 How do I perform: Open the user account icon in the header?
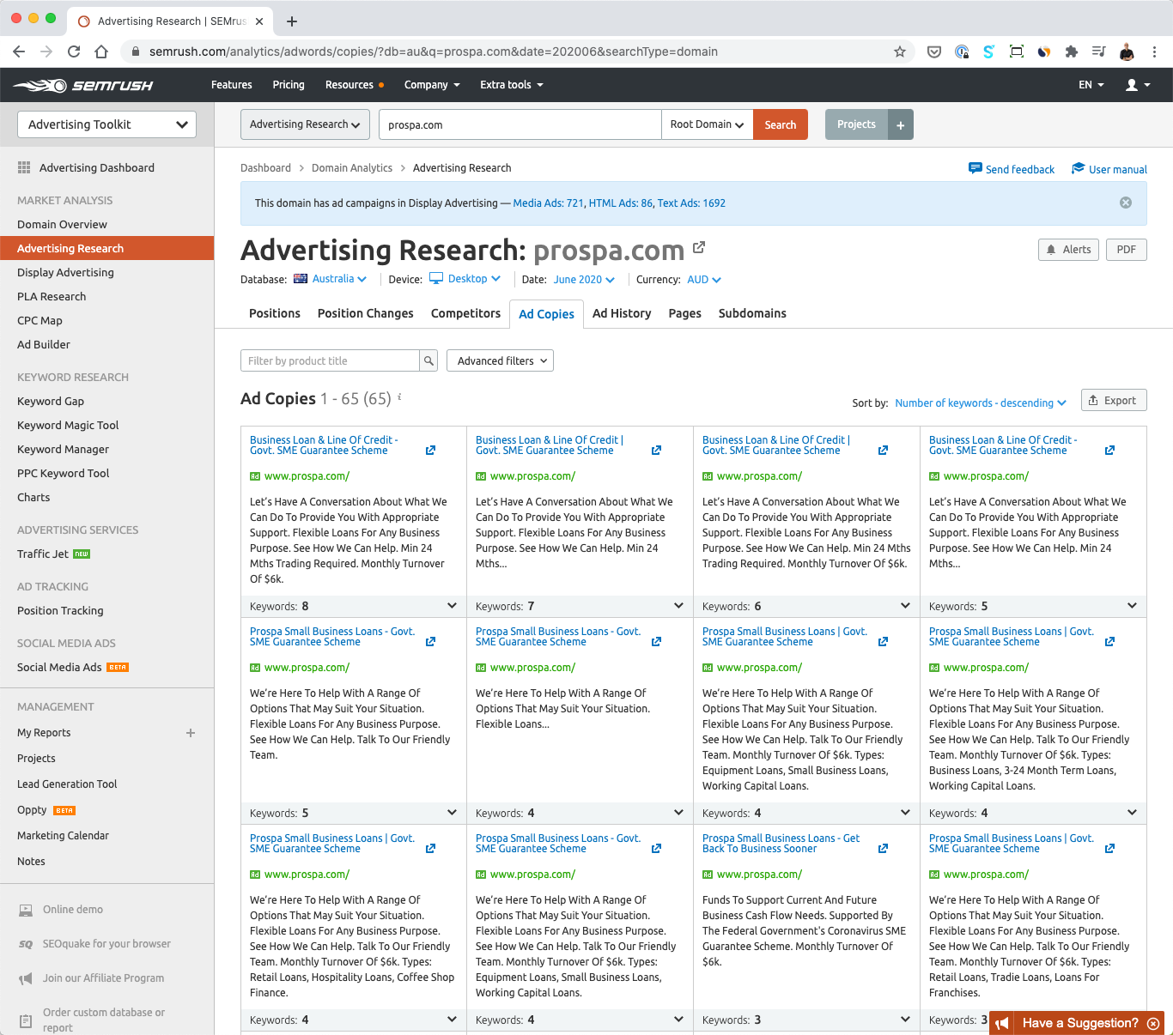pyautogui.click(x=1138, y=85)
